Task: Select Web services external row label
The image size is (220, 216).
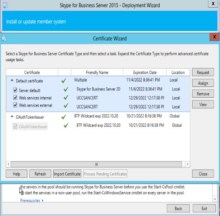Action: [36, 105]
